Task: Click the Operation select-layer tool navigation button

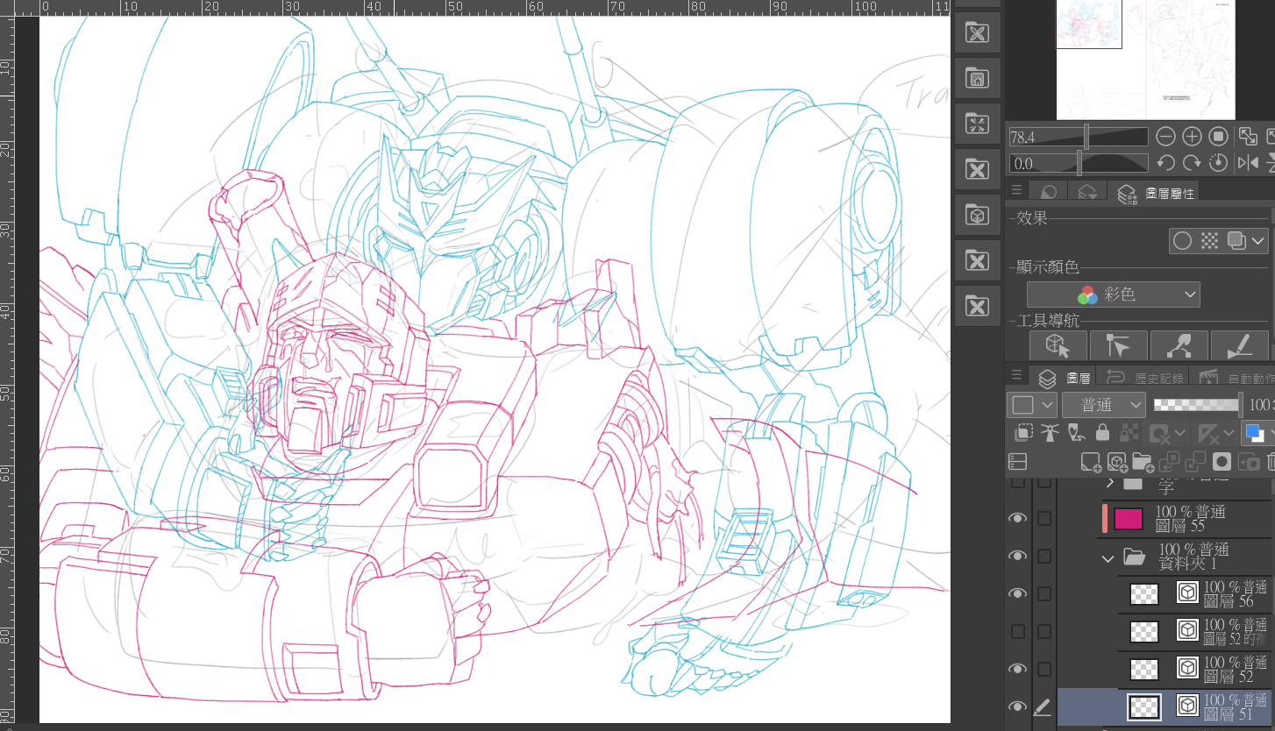Action: tap(1118, 346)
